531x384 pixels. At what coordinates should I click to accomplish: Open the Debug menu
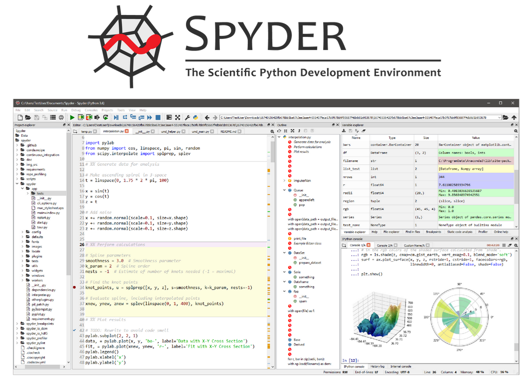coord(76,110)
